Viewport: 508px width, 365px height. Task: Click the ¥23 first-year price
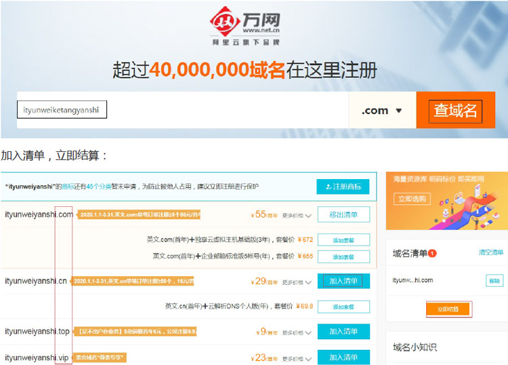264,358
